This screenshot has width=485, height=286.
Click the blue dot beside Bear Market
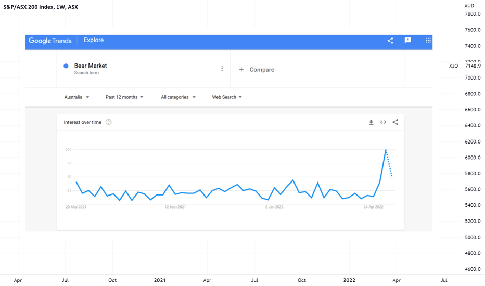66,66
